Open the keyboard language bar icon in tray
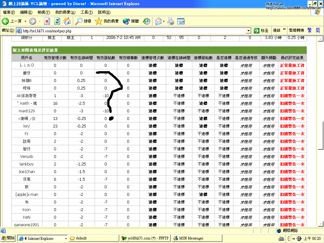 point(281,239)
